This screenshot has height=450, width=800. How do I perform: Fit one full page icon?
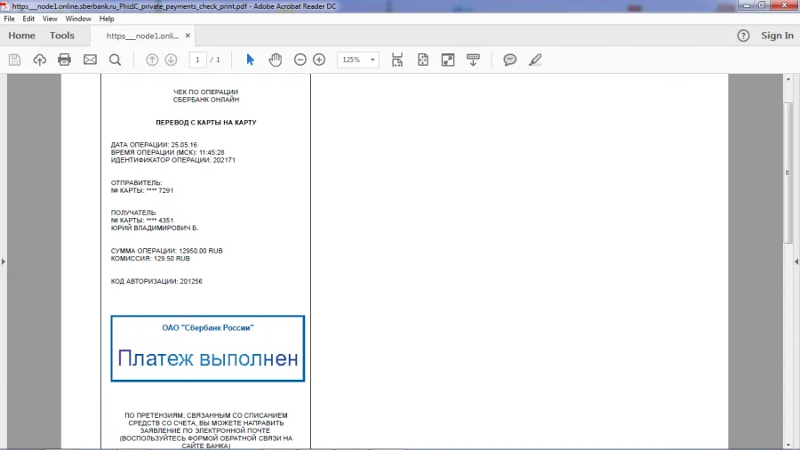coord(423,60)
